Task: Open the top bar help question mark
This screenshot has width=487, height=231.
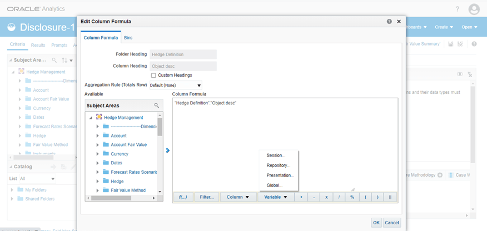Action: point(458,9)
